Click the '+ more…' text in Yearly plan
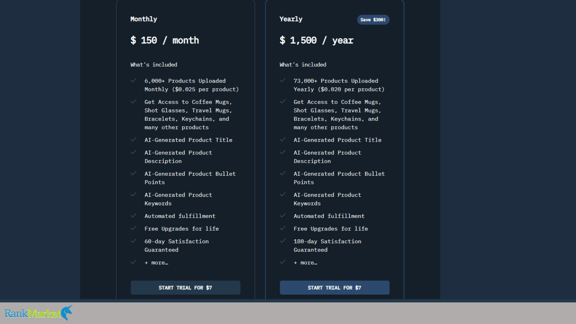Screen dimensions: 576x324 [306, 262]
